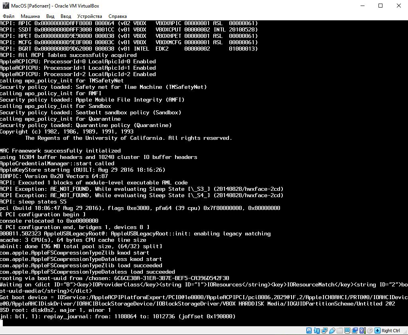
Task: Click the 'IOAPIC: Version 0x20 Vectors 64:87' line
Action: (x=54, y=176)
